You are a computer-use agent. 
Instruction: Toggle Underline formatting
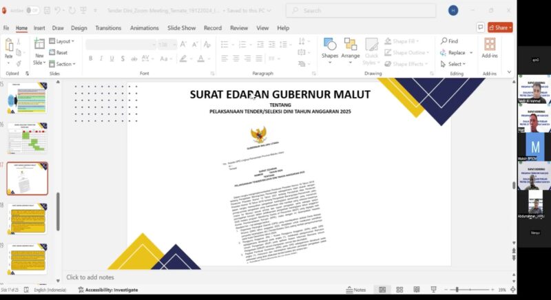pos(112,58)
